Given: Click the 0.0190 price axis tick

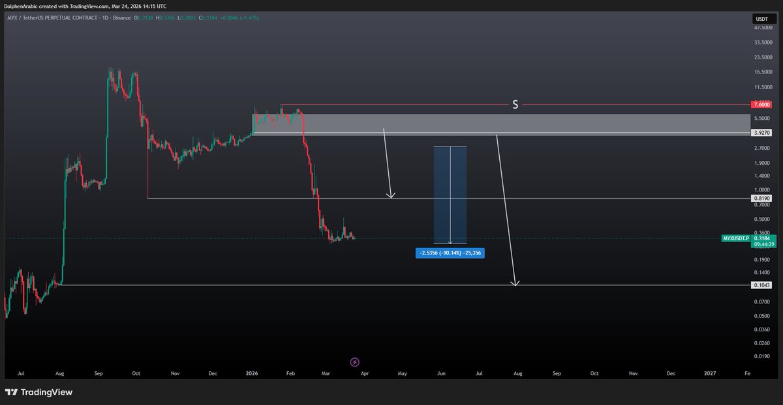Looking at the screenshot, I should pos(763,356).
